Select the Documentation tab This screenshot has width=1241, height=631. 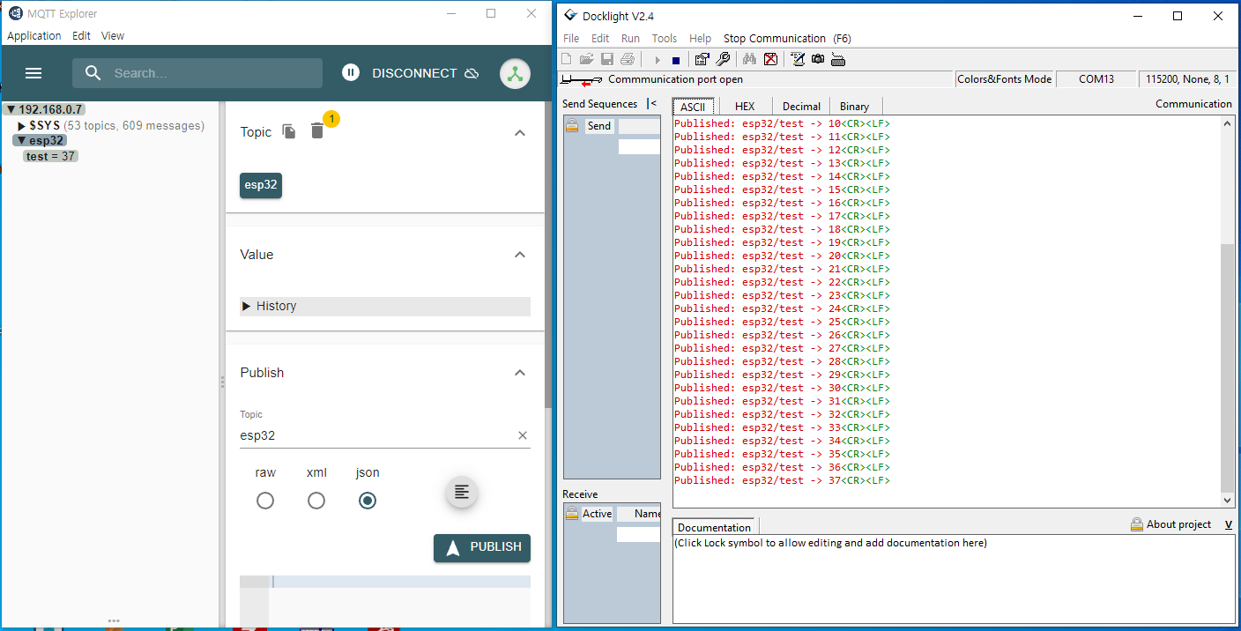[x=715, y=527]
